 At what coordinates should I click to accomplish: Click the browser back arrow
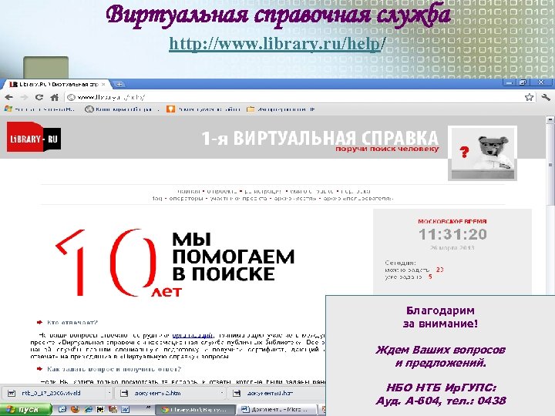9,97
